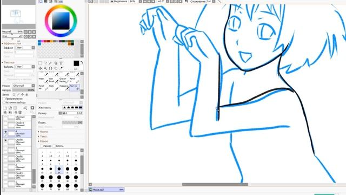Collapse the Эффекты слоя section
Screen dimensions: 346x195
click(3, 43)
